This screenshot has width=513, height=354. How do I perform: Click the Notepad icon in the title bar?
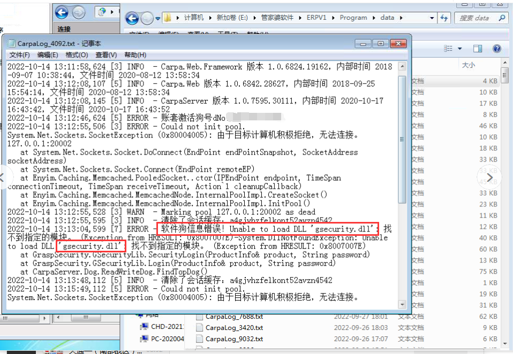tap(11, 43)
